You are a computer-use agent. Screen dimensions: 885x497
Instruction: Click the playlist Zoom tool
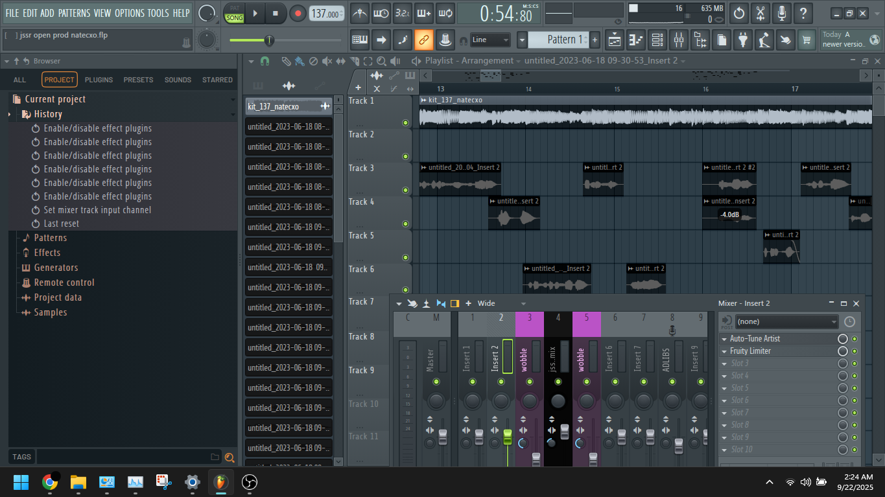[381, 62]
